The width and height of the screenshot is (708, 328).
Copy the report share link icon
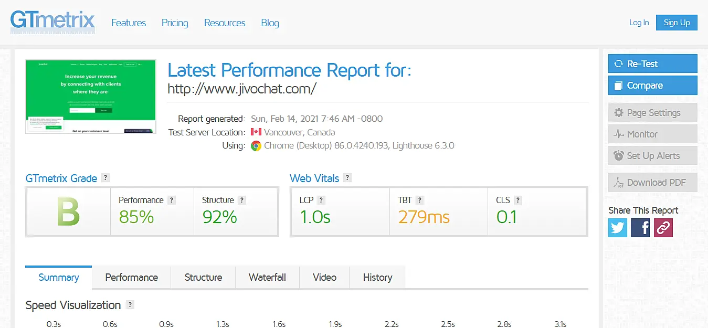point(663,228)
